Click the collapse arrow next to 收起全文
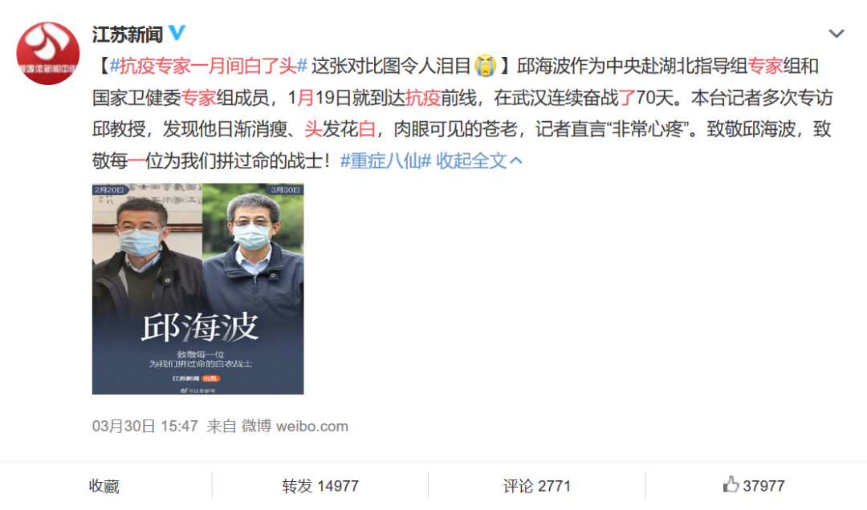 [516, 161]
